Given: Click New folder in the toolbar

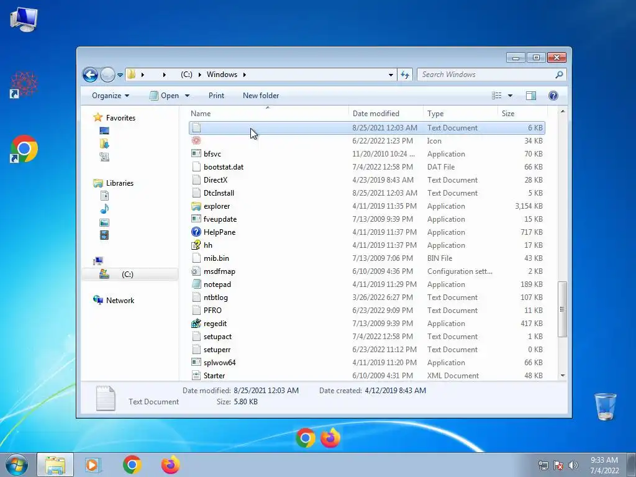Looking at the screenshot, I should tap(261, 96).
